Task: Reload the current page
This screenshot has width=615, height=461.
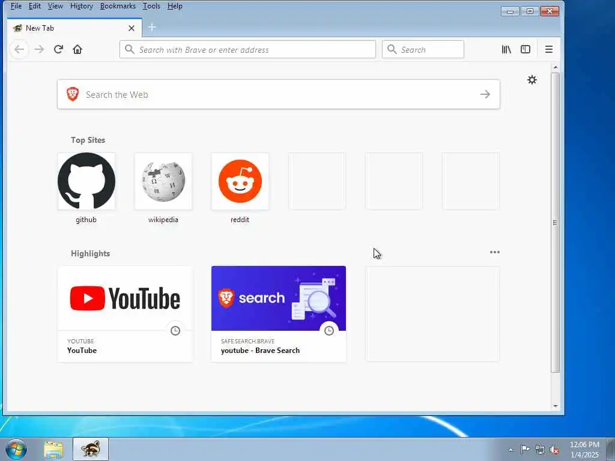Action: coord(58,49)
